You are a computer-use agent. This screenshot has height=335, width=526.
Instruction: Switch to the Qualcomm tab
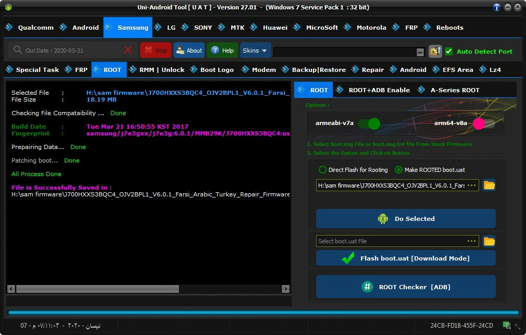30,28
